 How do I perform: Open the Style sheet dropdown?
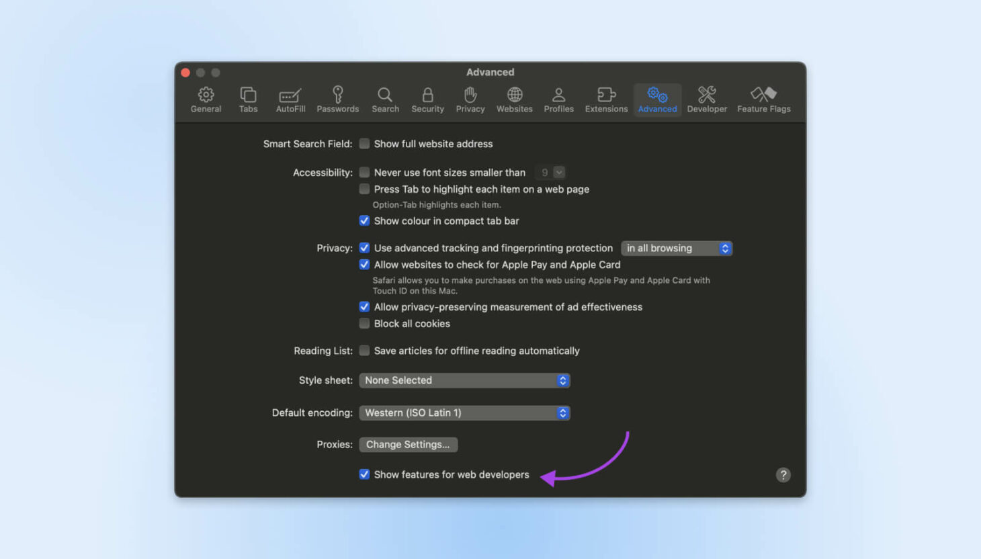coord(464,380)
